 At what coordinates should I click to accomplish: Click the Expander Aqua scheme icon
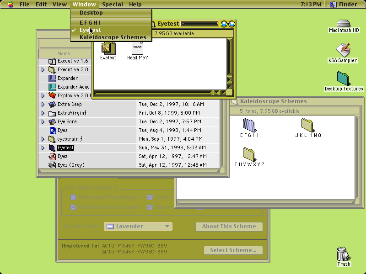52,87
